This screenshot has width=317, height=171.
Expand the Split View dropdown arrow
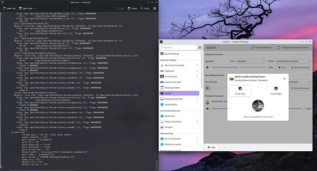tap(35, 8)
